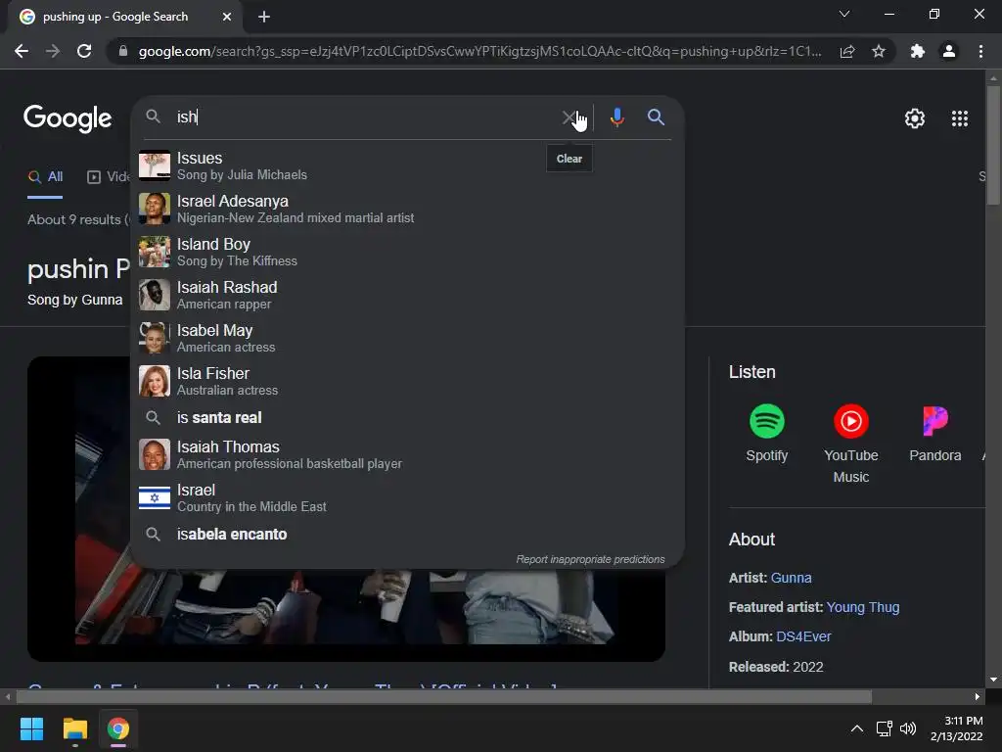The height and width of the screenshot is (752, 1002).
Task: Click the address bar URL
Action: 479,51
